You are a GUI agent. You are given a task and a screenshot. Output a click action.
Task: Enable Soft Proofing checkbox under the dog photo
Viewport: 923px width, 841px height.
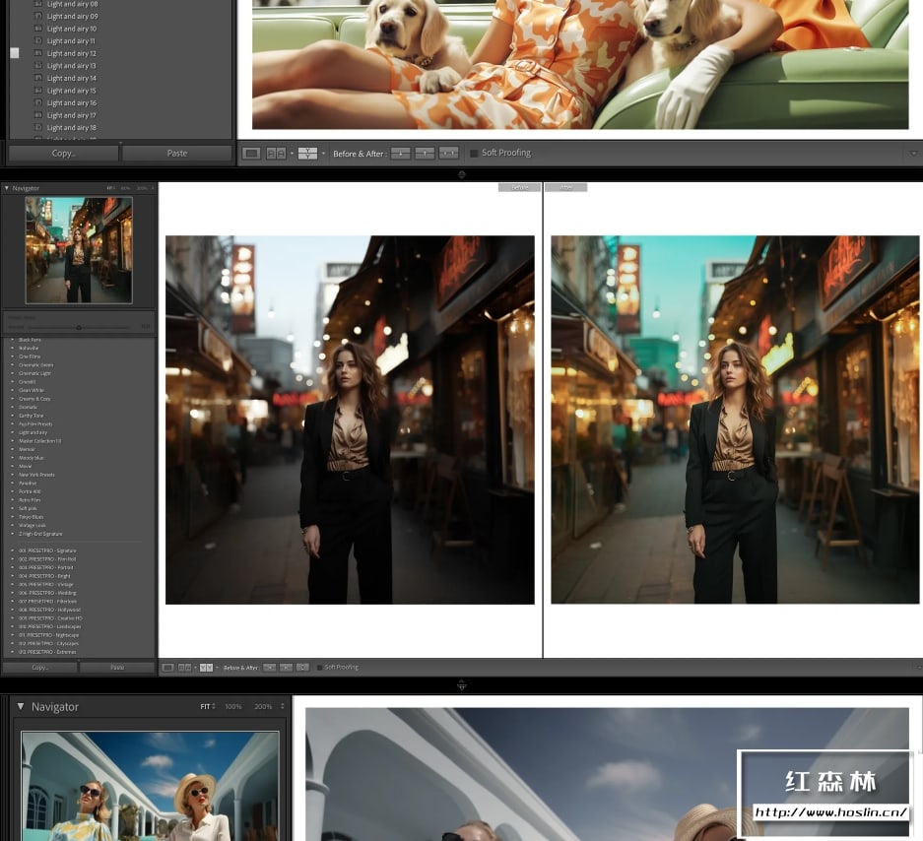point(474,154)
